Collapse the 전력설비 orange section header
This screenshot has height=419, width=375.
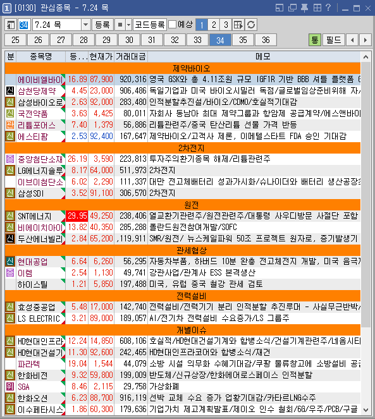click(x=183, y=296)
